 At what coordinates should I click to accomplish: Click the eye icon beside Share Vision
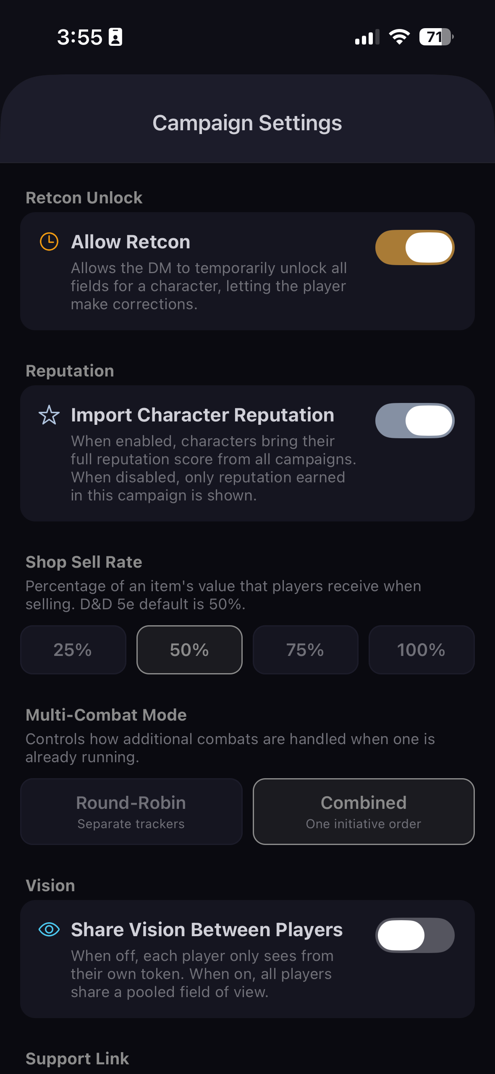click(x=49, y=929)
